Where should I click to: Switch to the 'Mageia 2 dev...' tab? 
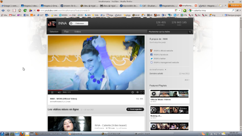click(x=29, y=6)
